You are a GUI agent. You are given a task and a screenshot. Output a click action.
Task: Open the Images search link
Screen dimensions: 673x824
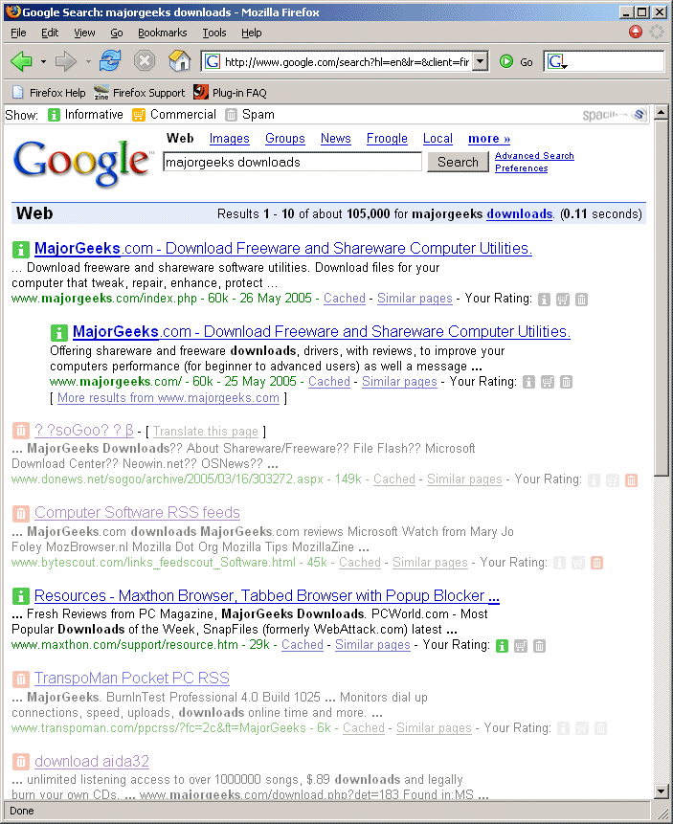point(229,138)
